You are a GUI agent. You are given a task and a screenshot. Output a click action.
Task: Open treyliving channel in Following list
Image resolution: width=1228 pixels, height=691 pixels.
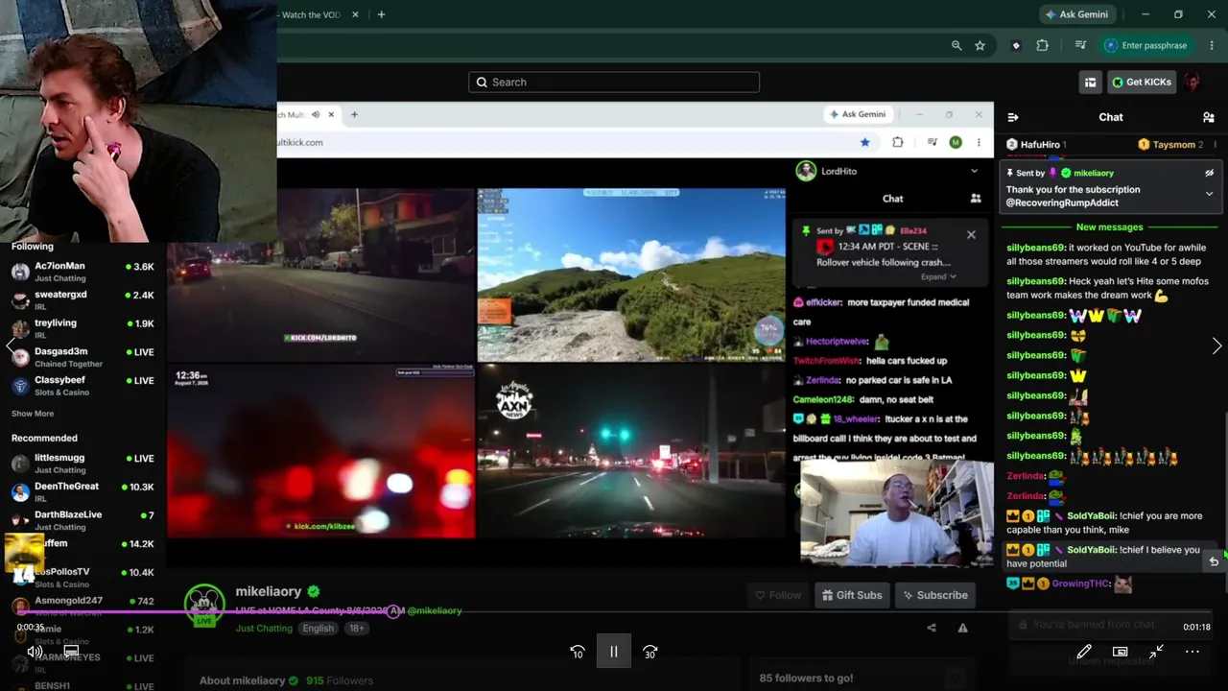click(83, 328)
